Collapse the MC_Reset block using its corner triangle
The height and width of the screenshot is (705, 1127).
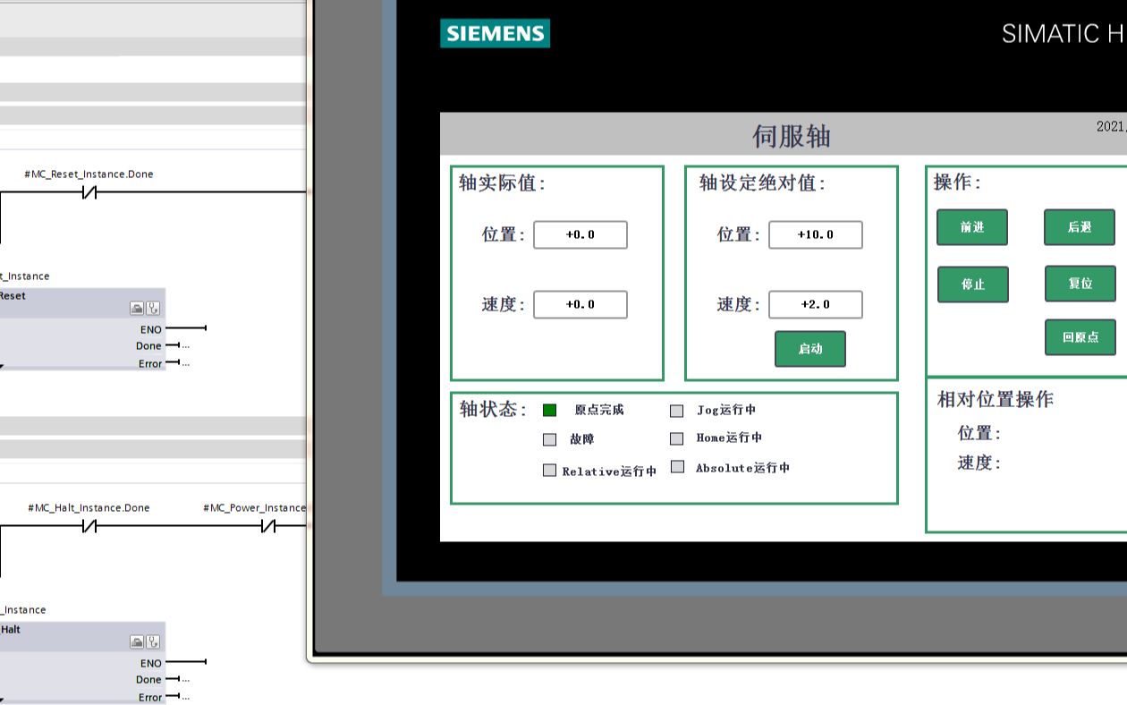click(3, 366)
